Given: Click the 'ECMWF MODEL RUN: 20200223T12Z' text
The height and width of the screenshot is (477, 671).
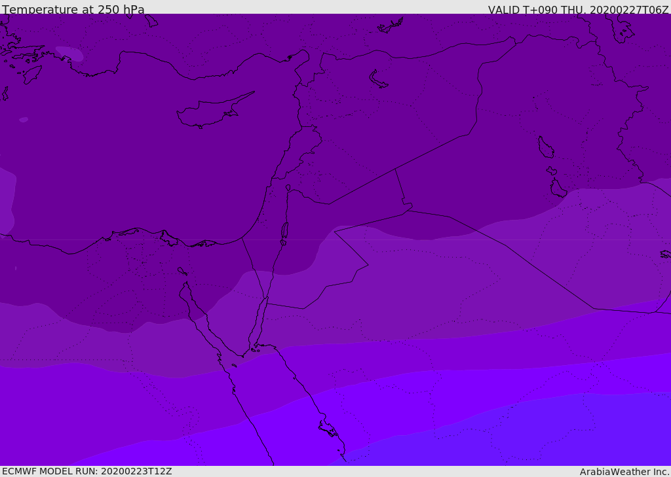Looking at the screenshot, I should coord(87,471).
